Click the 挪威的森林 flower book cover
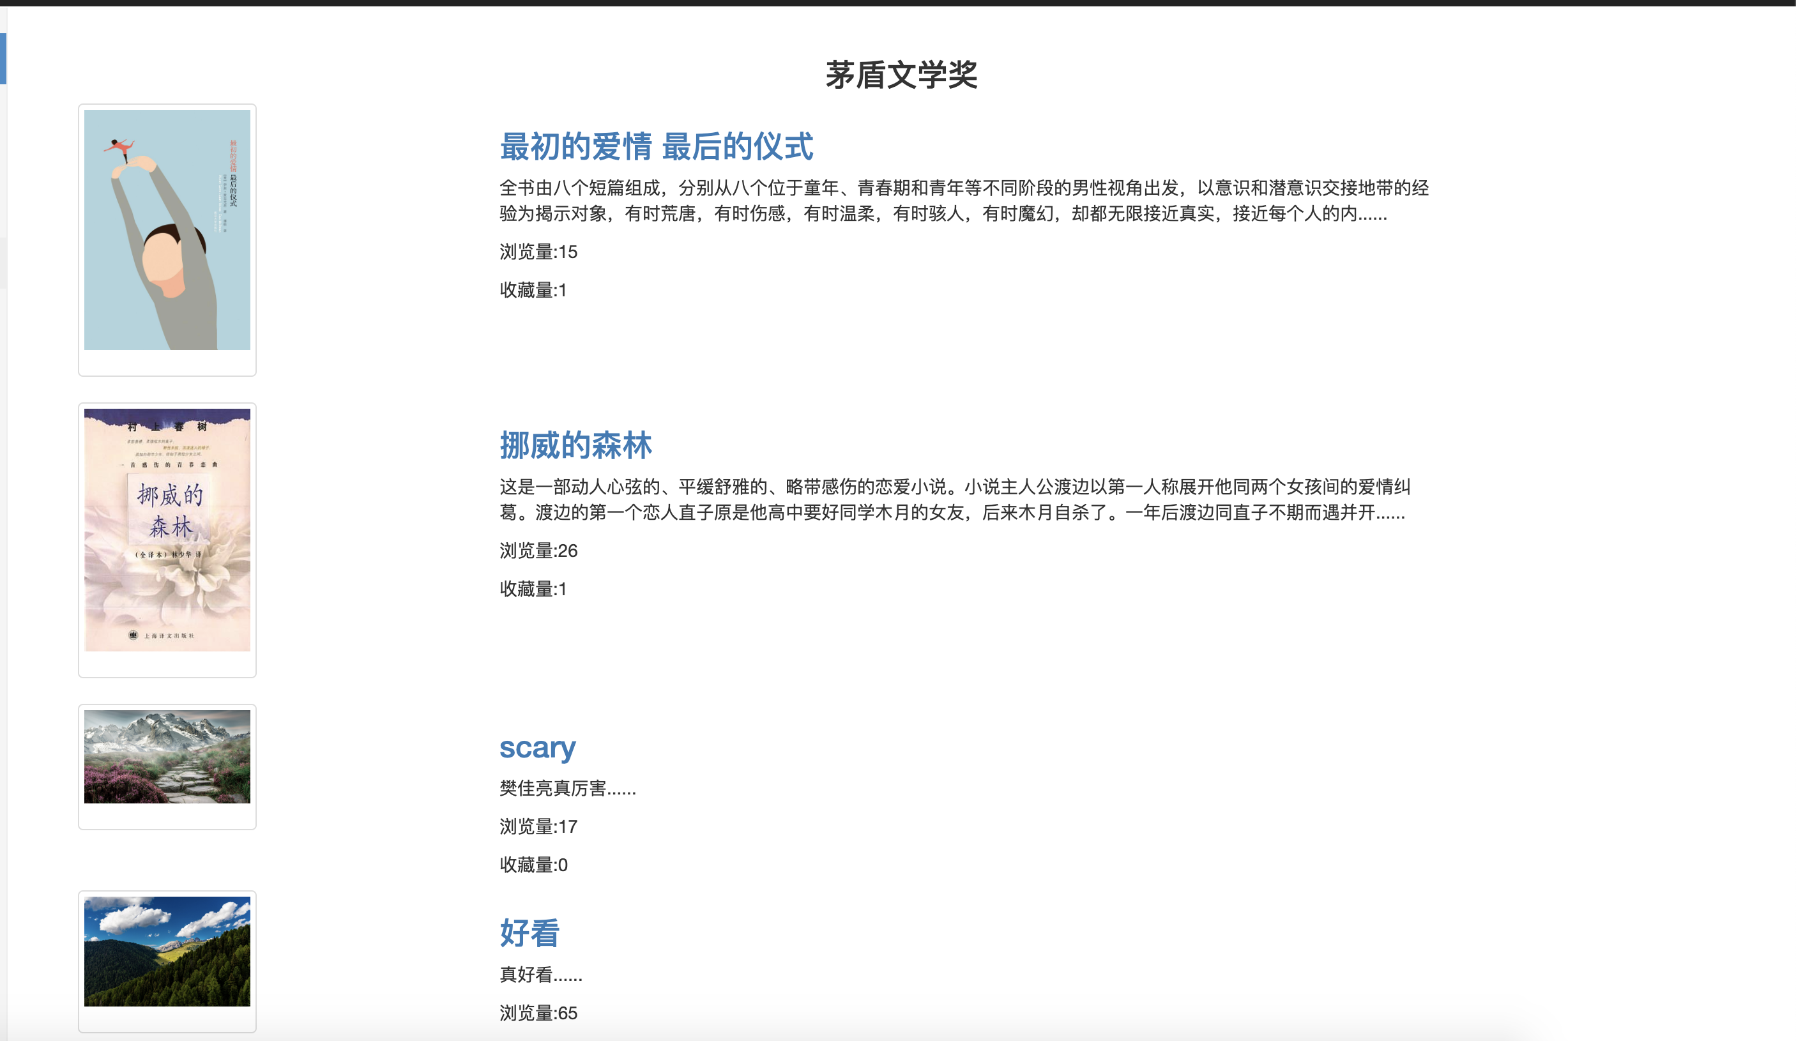 [x=167, y=529]
